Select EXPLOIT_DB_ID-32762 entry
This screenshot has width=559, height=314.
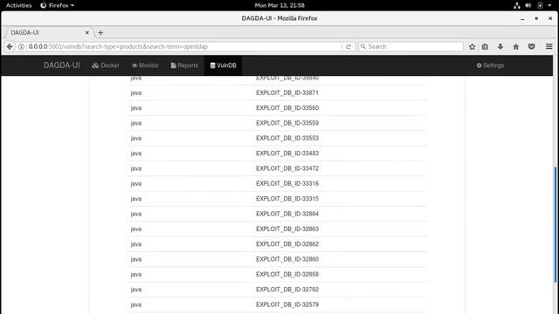(287, 290)
